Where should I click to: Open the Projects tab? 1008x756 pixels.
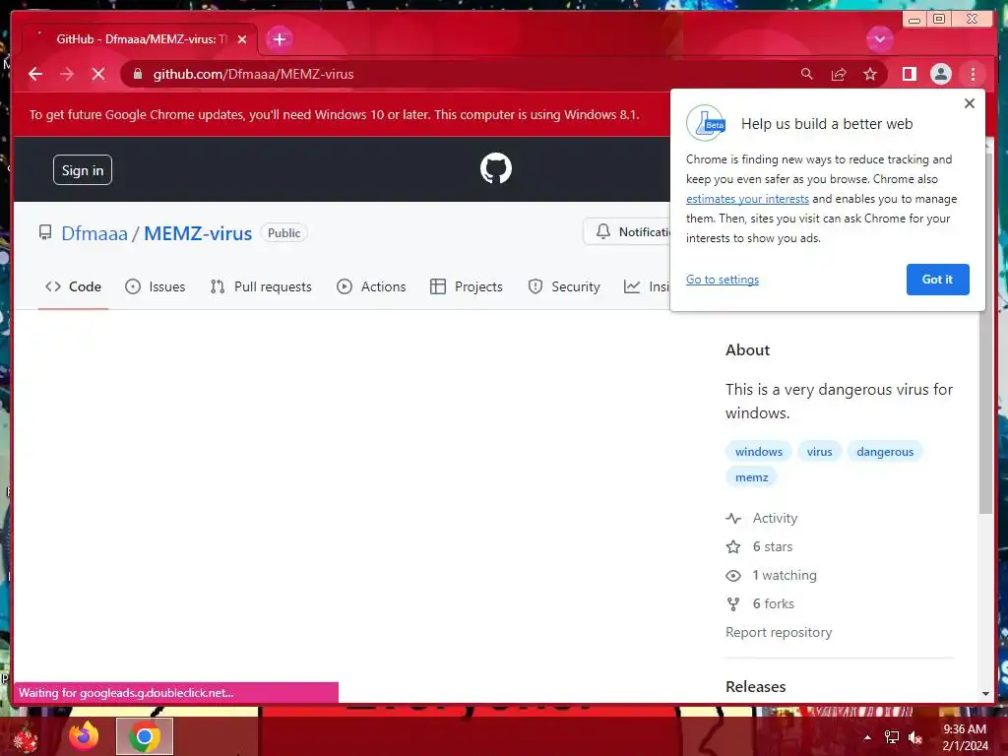click(x=466, y=286)
